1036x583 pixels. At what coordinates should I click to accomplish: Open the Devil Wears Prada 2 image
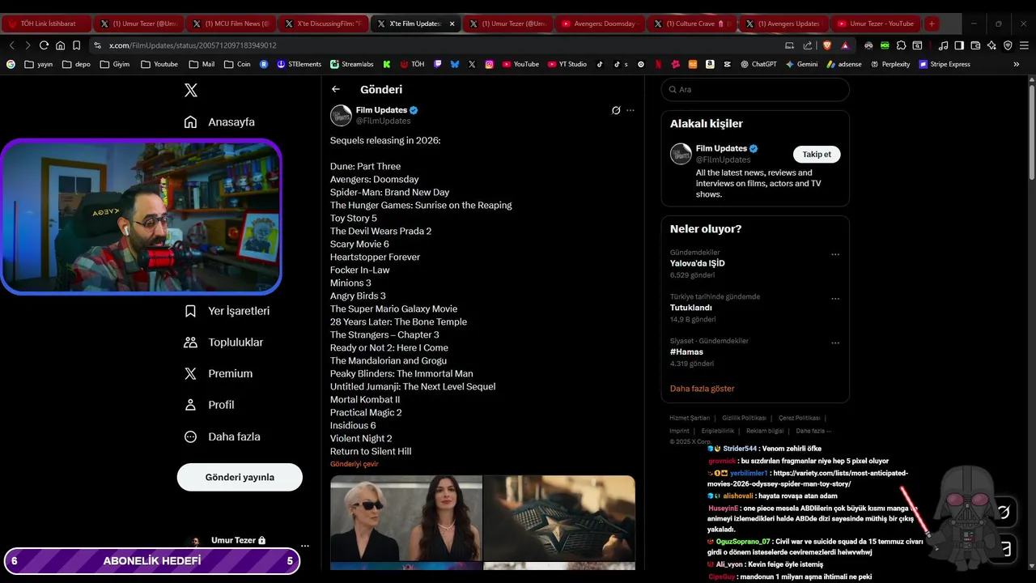[406, 517]
